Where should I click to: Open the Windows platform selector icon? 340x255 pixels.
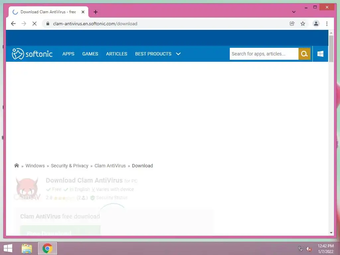320,54
